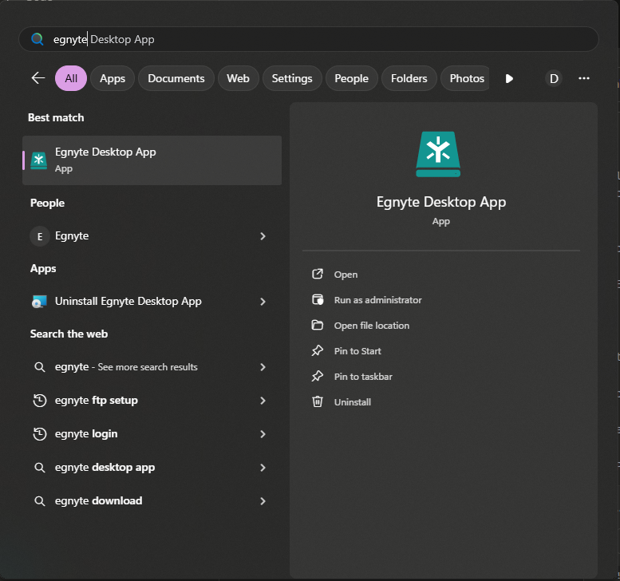Expand the See more search results chevron
The height and width of the screenshot is (581, 620).
pyautogui.click(x=263, y=367)
